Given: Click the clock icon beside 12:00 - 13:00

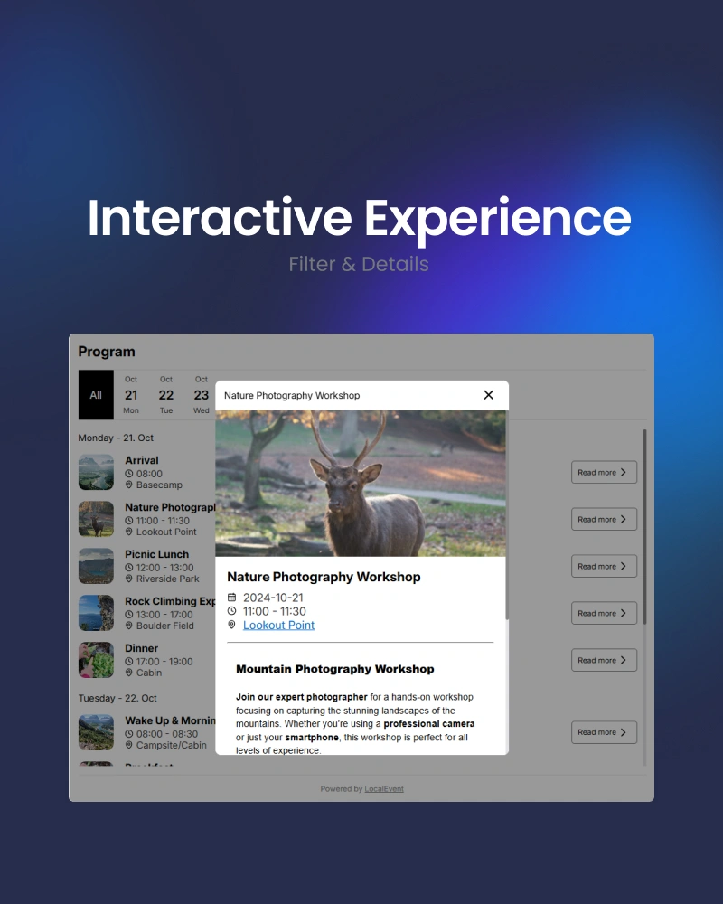Looking at the screenshot, I should [x=129, y=568].
